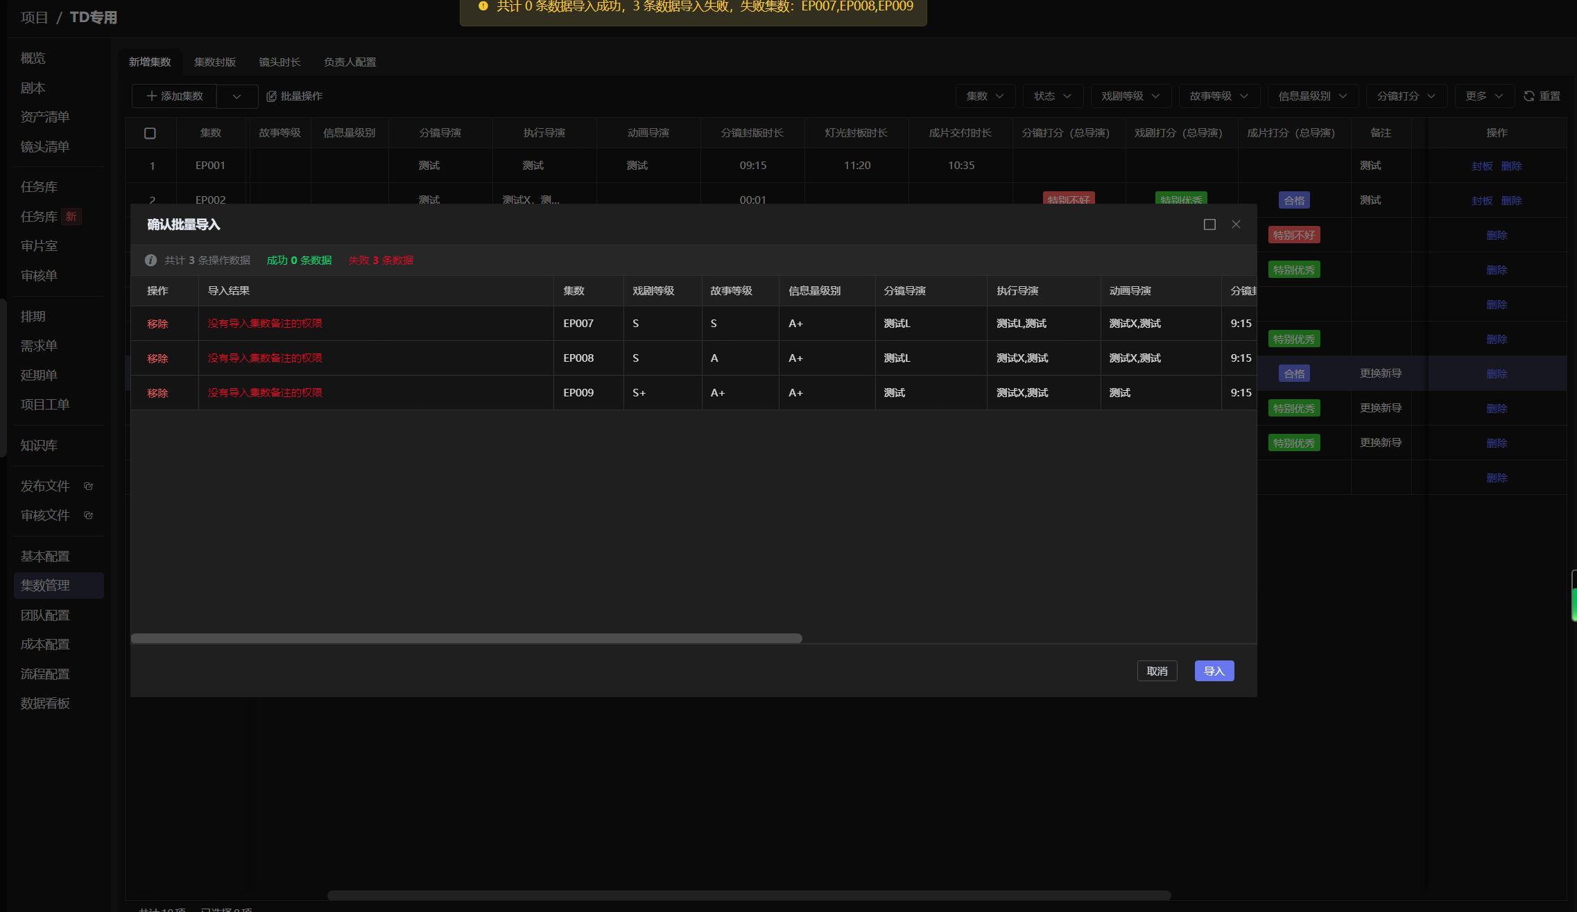Click the info icon beside 共计 3 条操作数据
This screenshot has width=1577, height=912.
(x=150, y=261)
